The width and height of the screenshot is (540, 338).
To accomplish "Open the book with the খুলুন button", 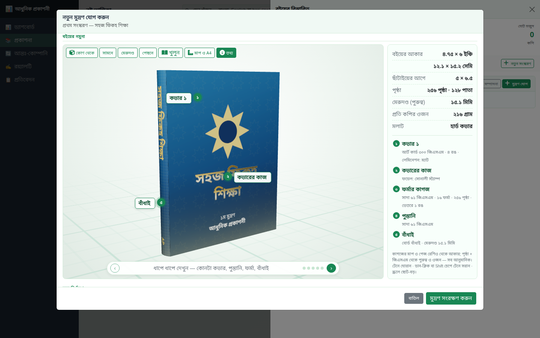I will point(171,53).
